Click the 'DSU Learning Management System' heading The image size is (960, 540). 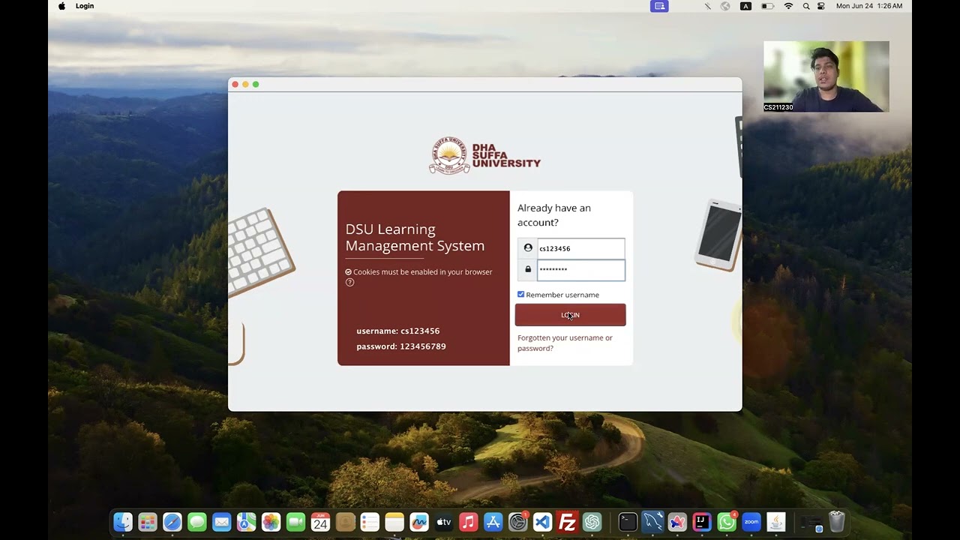(415, 238)
